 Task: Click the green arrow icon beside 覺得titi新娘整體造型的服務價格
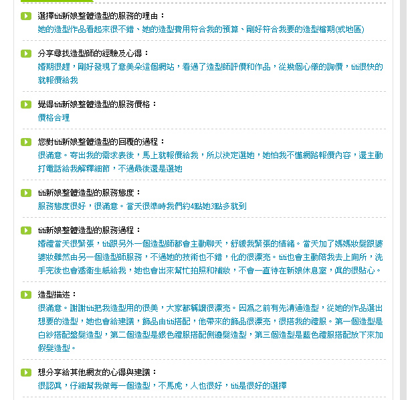tap(26, 105)
